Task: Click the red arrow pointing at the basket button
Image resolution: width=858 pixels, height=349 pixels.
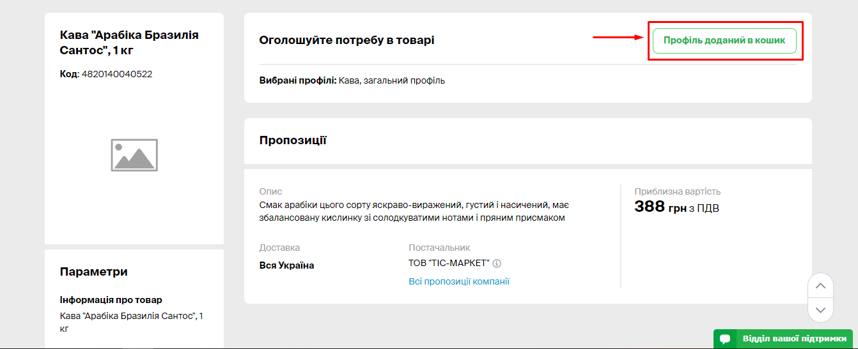Action: [x=618, y=37]
